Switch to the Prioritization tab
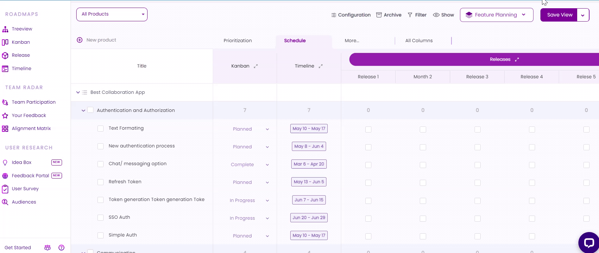The width and height of the screenshot is (599, 253). coord(238,41)
